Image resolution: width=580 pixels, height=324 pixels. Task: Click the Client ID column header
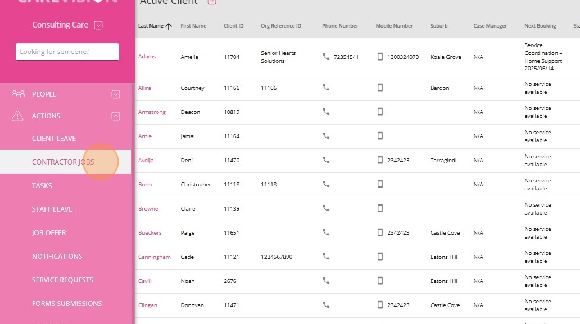pyautogui.click(x=233, y=26)
